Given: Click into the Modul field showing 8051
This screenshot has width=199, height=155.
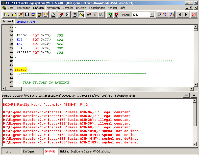Looking at the screenshot, I should point(141,15).
